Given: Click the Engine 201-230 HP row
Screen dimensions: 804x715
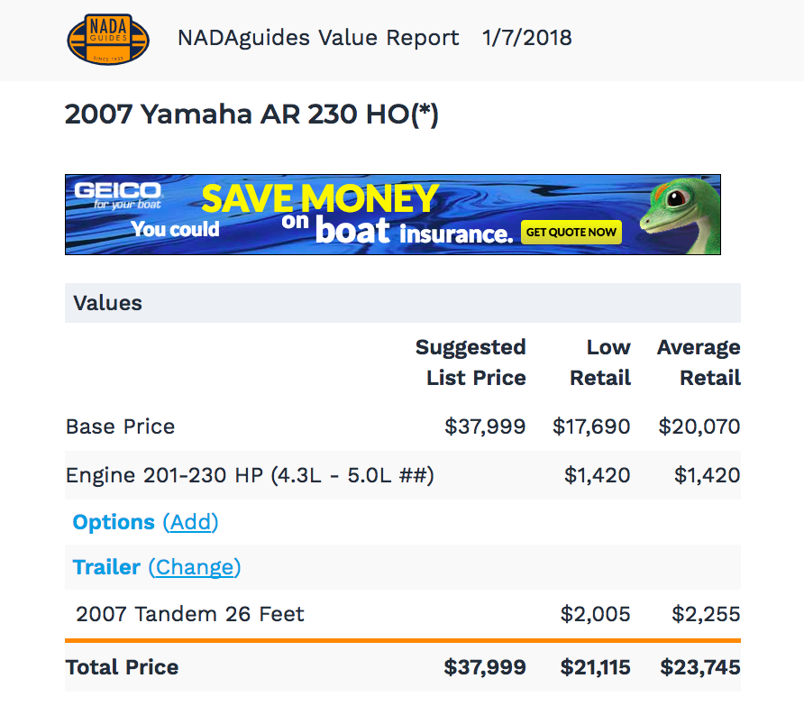Looking at the screenshot, I should (403, 475).
